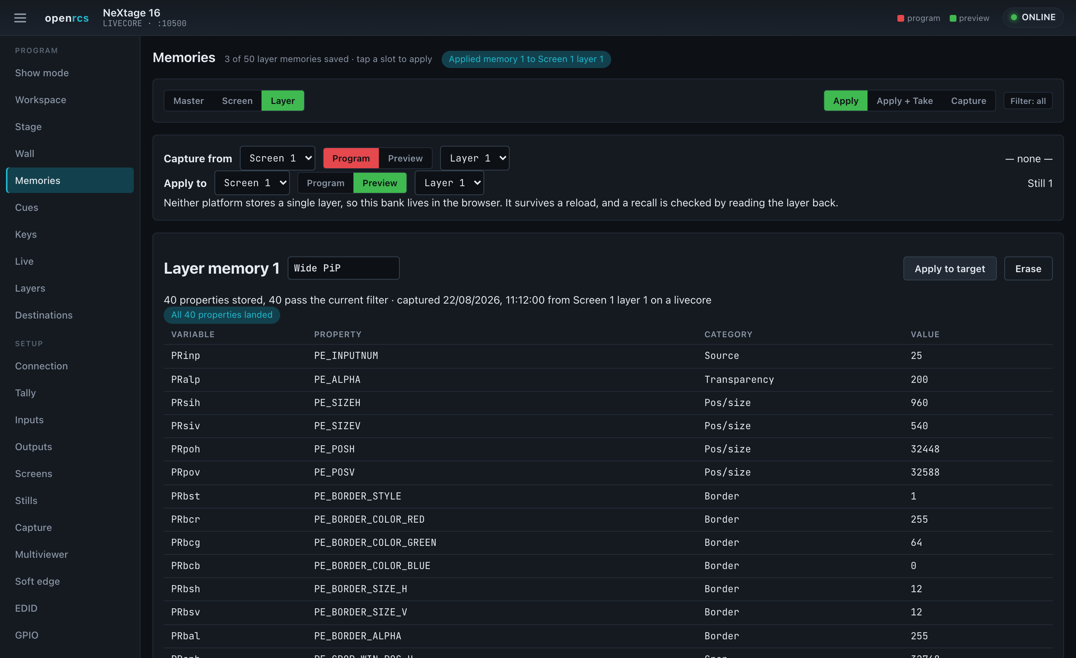Switch to the Master memories tab
The height and width of the screenshot is (658, 1076).
coord(189,101)
